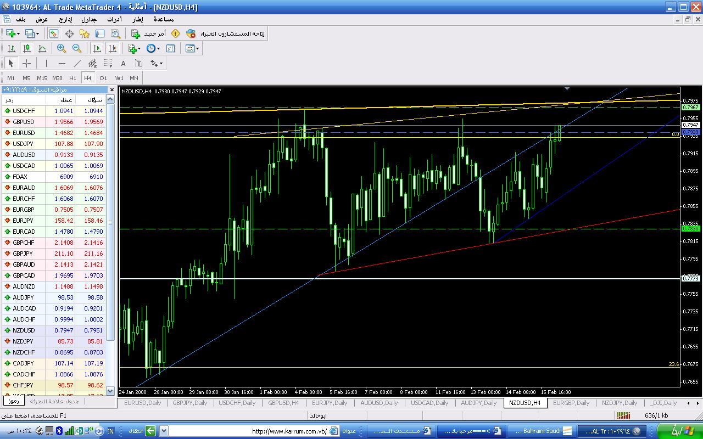Open the أدوات (Tools) menu
Screen dimensions: 703x439
[114, 19]
